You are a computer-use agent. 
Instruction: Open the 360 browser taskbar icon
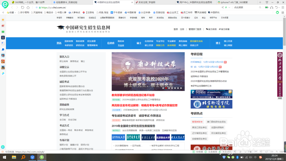coord(41,157)
